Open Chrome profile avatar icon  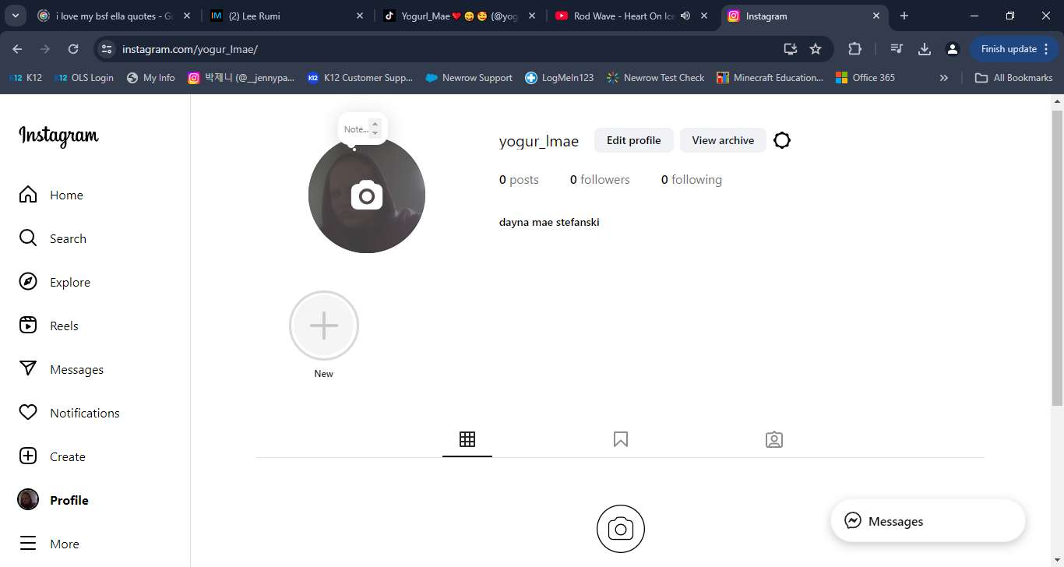(x=952, y=49)
